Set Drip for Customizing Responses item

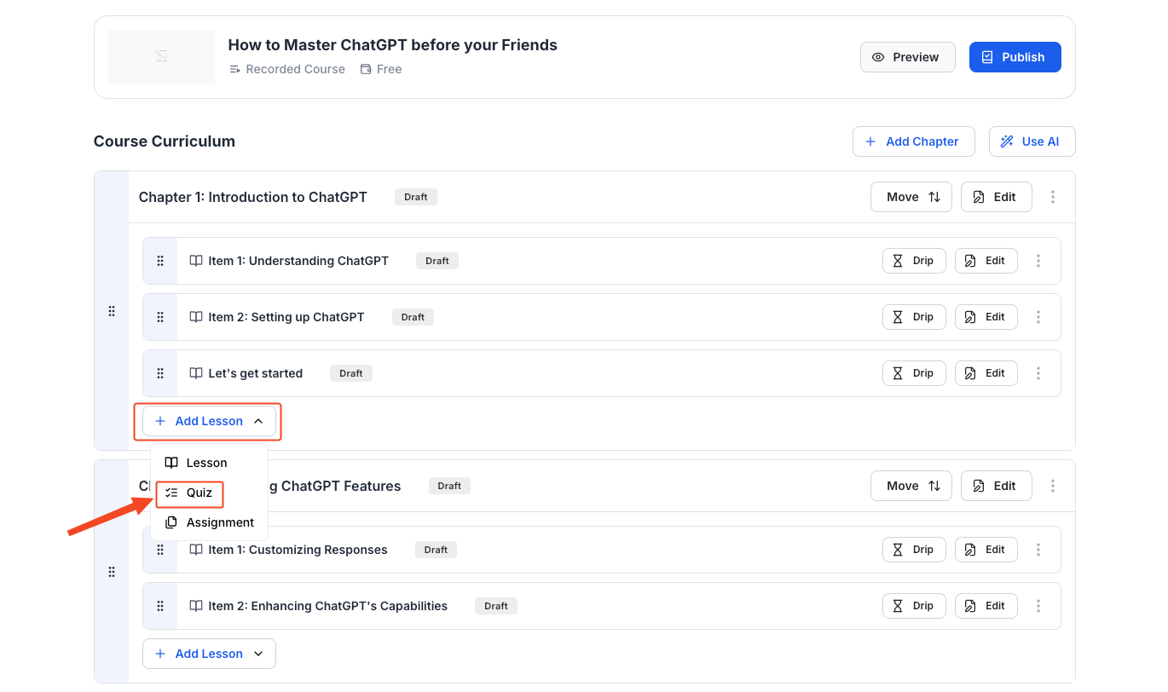click(x=914, y=550)
